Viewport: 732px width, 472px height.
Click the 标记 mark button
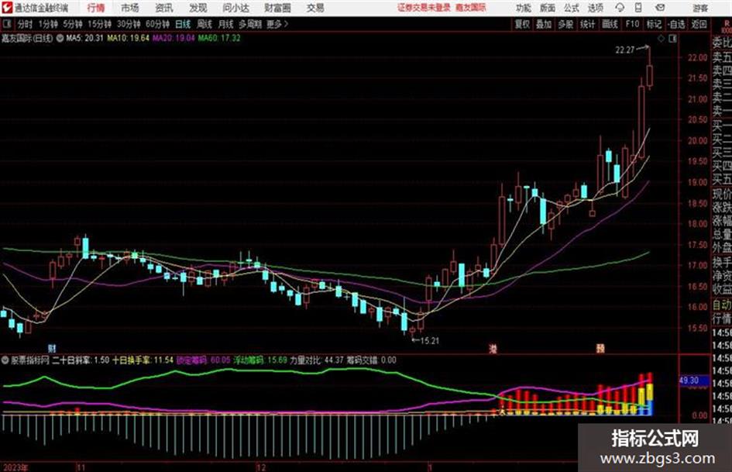654,24
